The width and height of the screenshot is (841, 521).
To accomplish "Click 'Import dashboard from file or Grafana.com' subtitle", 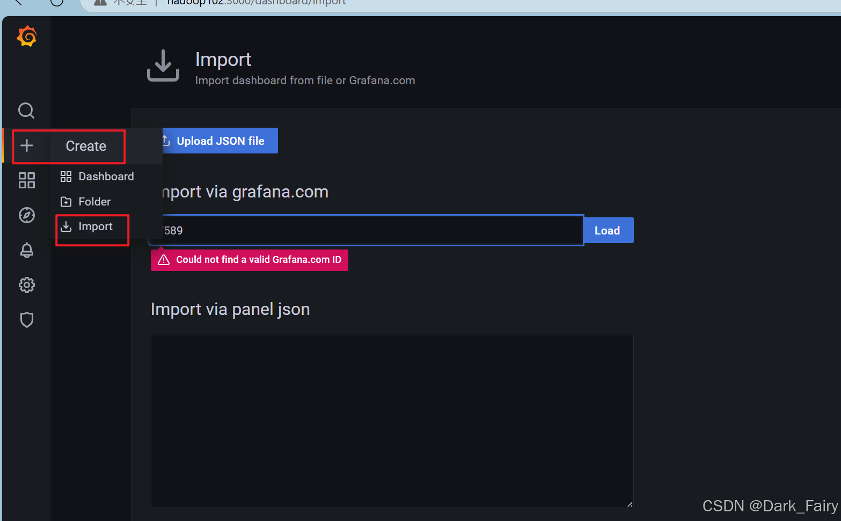I will click(x=305, y=80).
